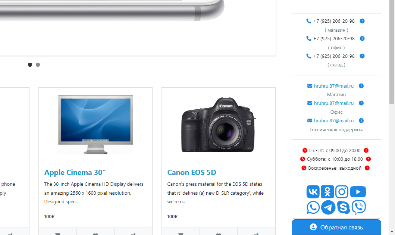Open the Apple Cinema 30" product title
Image resolution: width=395 pixels, height=235 pixels.
[x=75, y=173]
